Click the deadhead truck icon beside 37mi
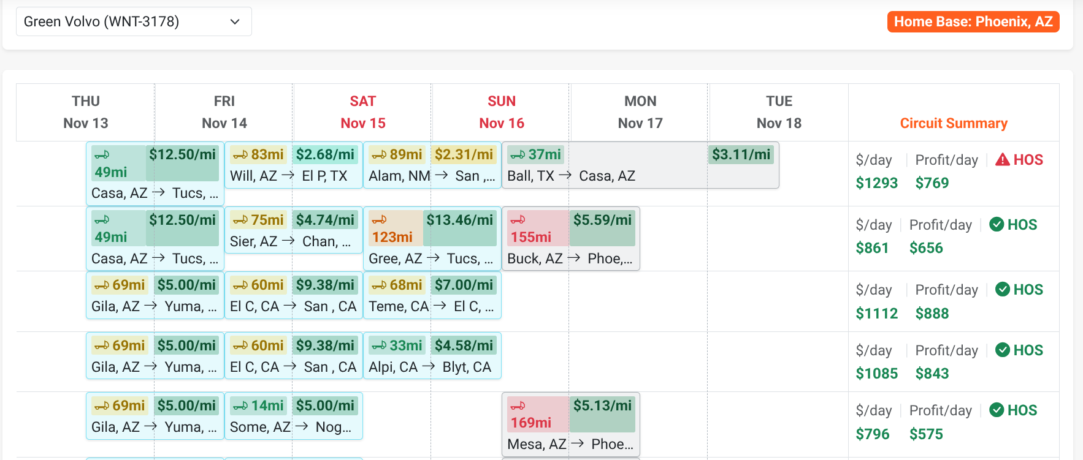This screenshot has width=1083, height=460. pyautogui.click(x=518, y=155)
